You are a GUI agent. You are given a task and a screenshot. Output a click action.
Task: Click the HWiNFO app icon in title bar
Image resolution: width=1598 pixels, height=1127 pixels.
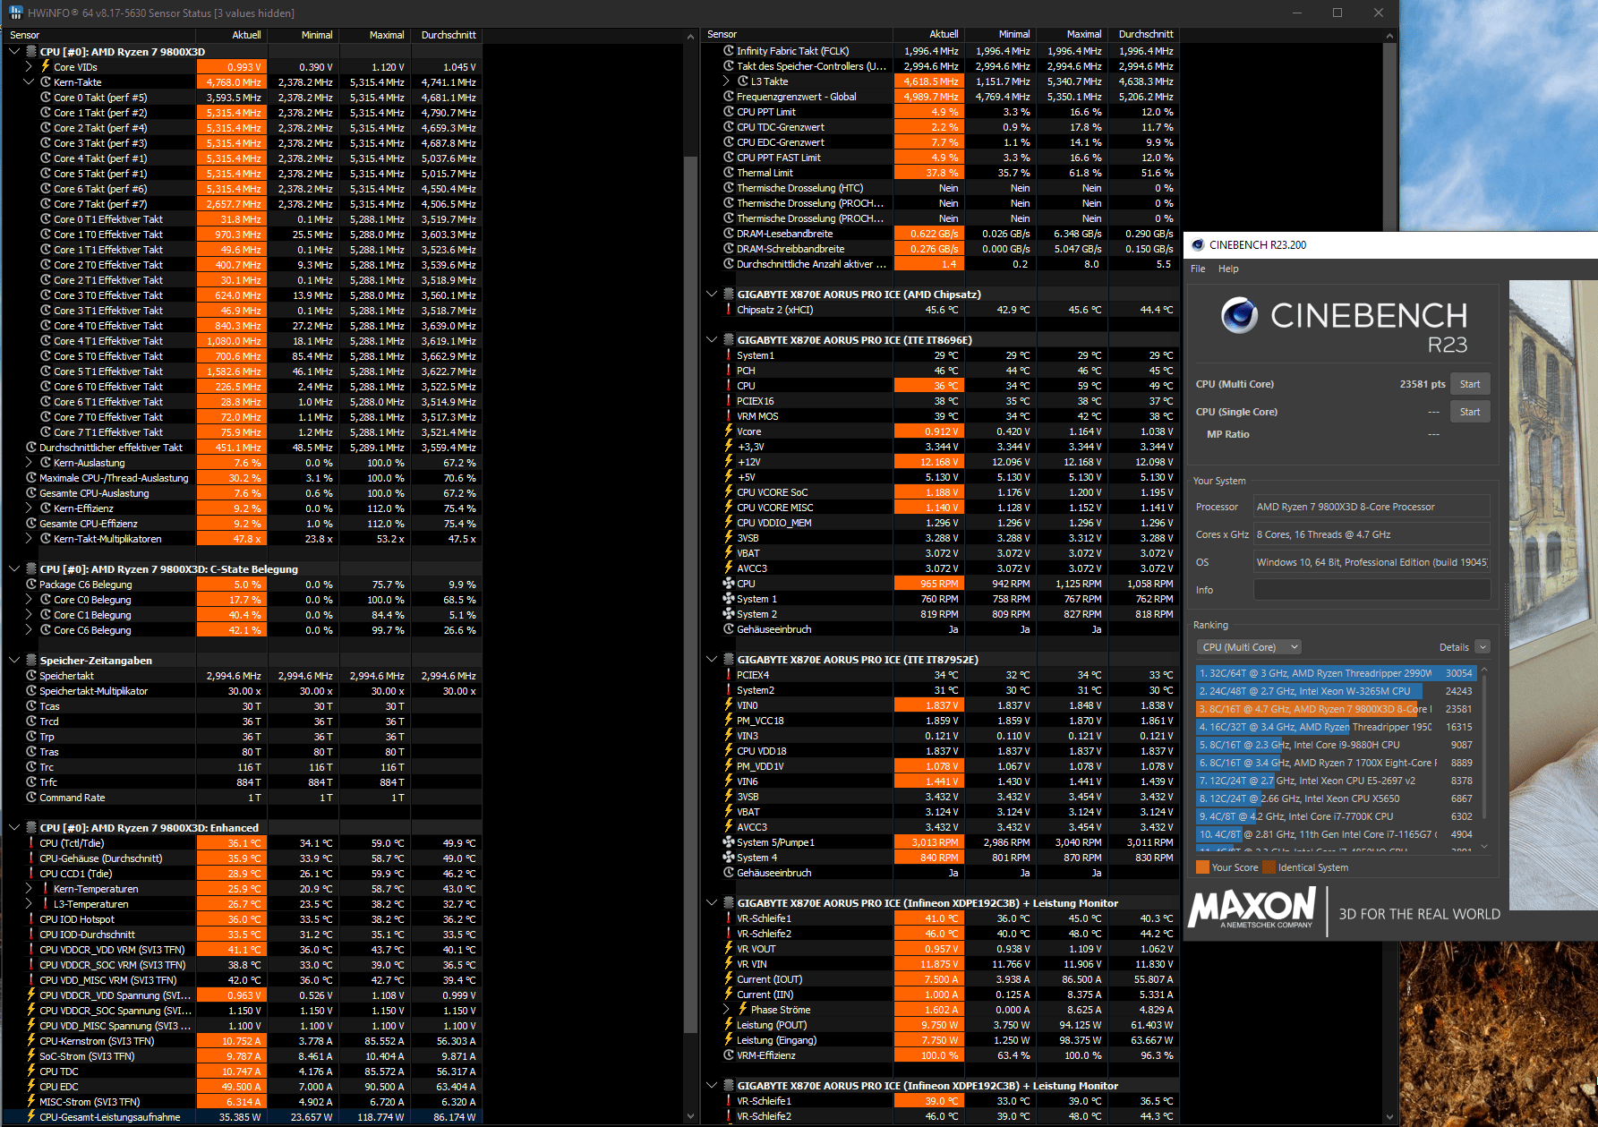(15, 13)
